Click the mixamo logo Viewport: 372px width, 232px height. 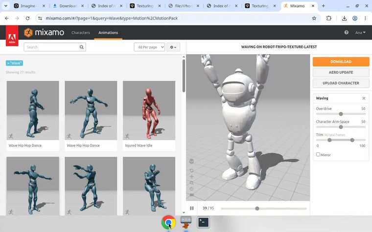pyautogui.click(x=44, y=32)
